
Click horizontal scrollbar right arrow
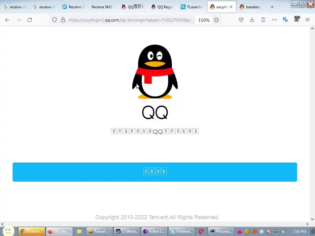[x=307, y=224]
